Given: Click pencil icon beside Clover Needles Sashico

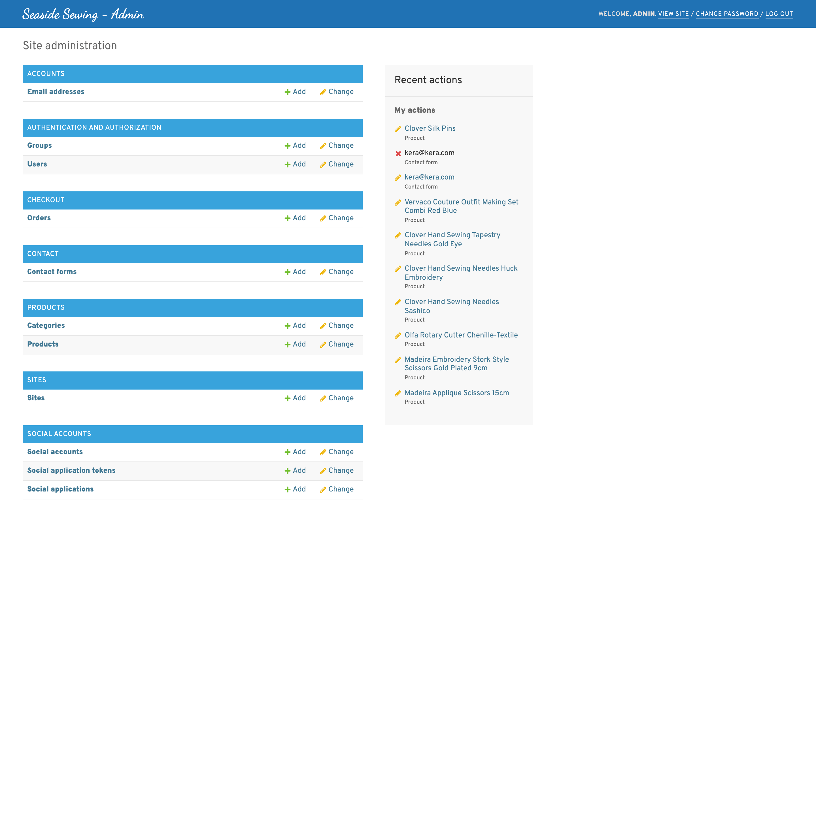Looking at the screenshot, I should (x=398, y=302).
